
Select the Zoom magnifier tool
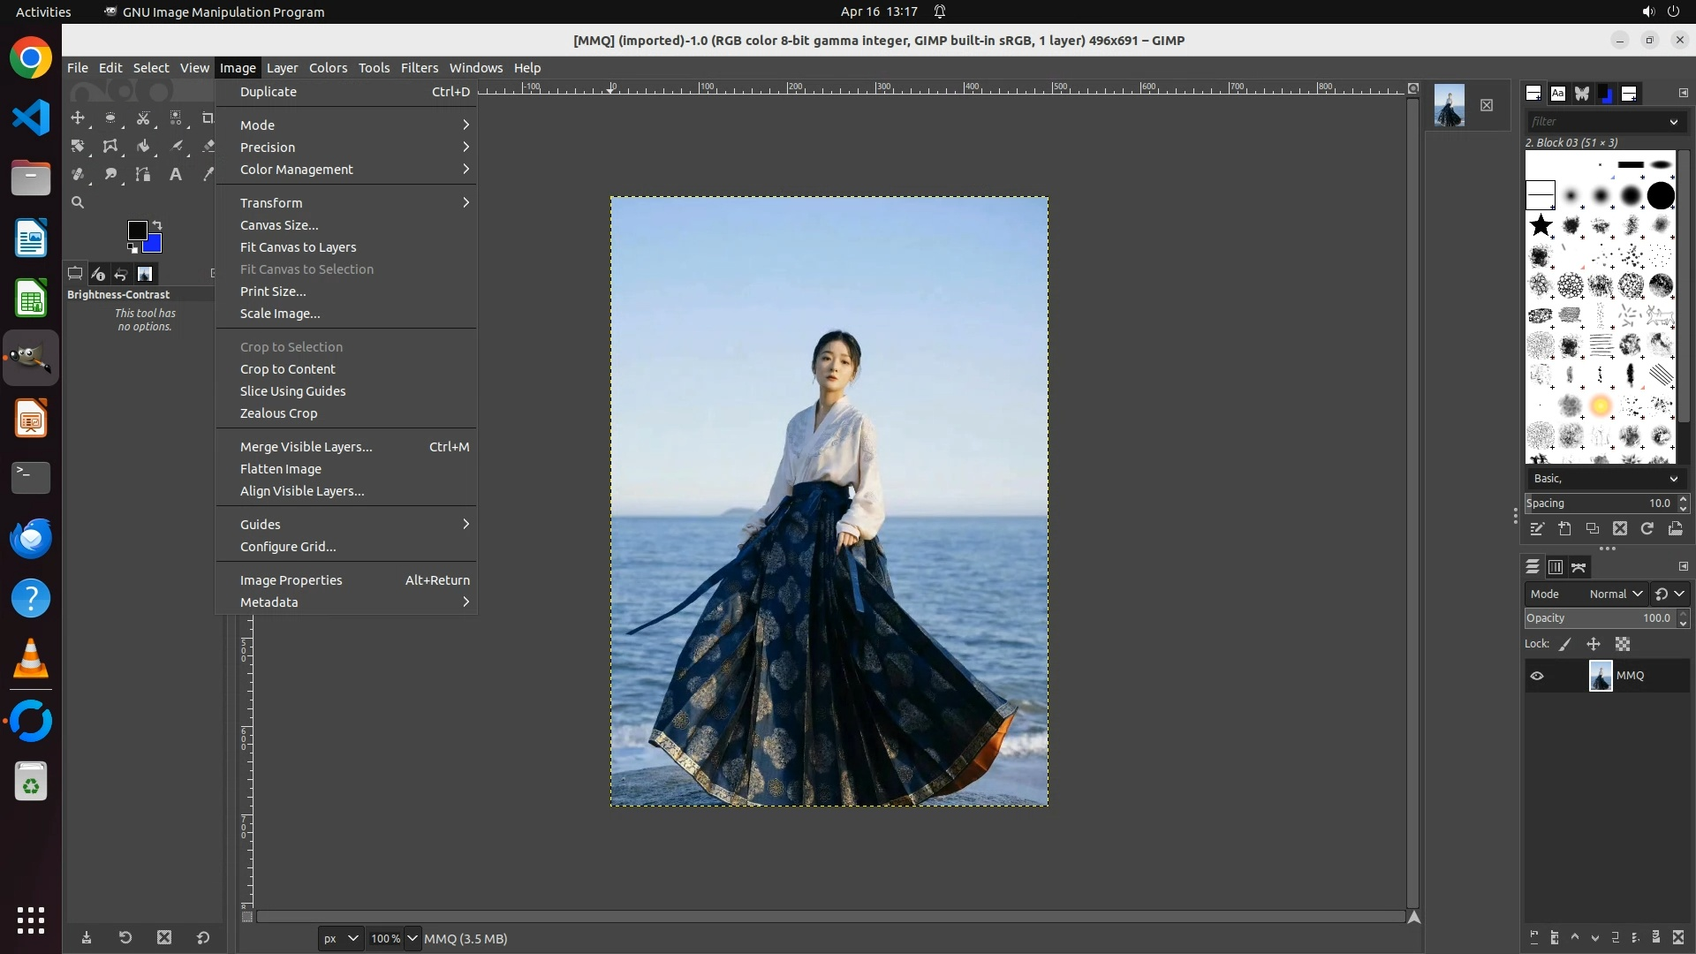(x=78, y=203)
